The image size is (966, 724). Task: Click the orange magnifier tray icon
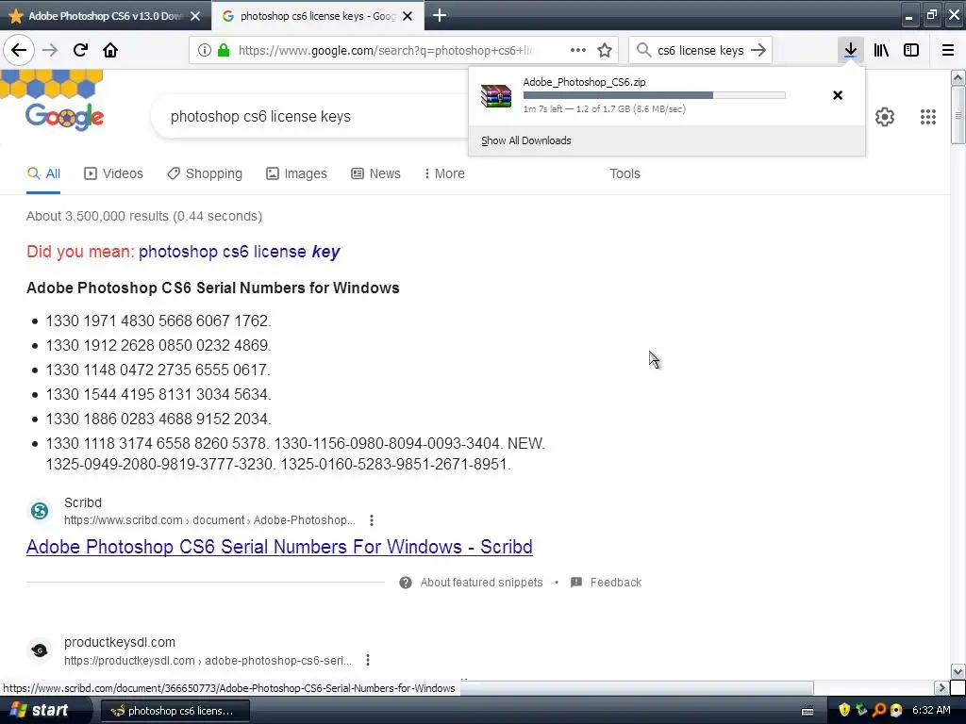(x=879, y=710)
